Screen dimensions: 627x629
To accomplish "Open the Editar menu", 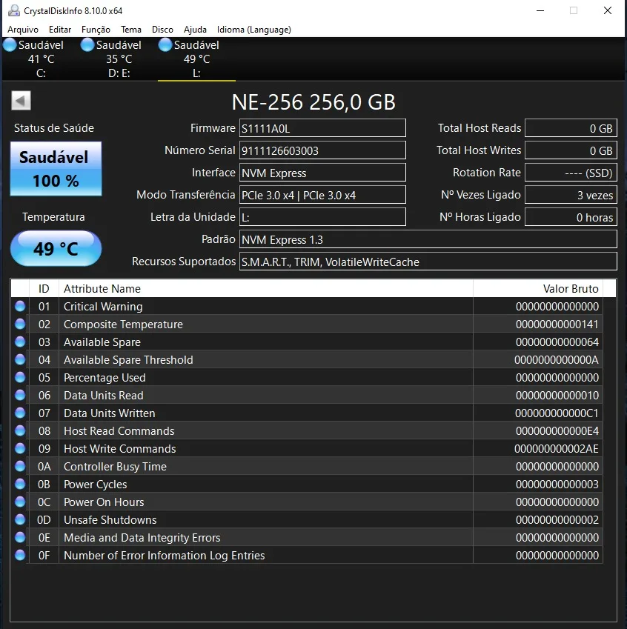I will (60, 30).
